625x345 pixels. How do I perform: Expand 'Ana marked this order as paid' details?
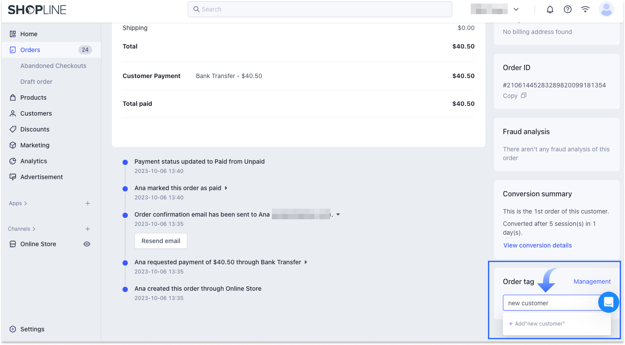(226, 188)
